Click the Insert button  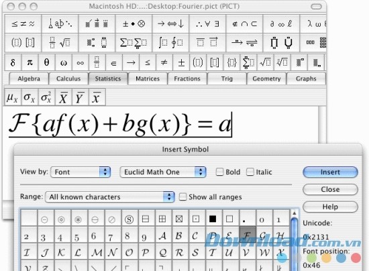(x=330, y=172)
